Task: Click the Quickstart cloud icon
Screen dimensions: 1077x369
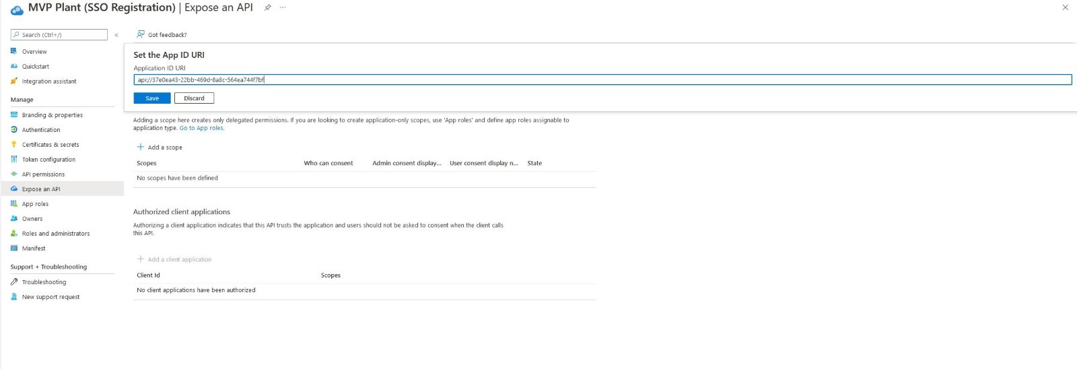Action: (x=14, y=66)
